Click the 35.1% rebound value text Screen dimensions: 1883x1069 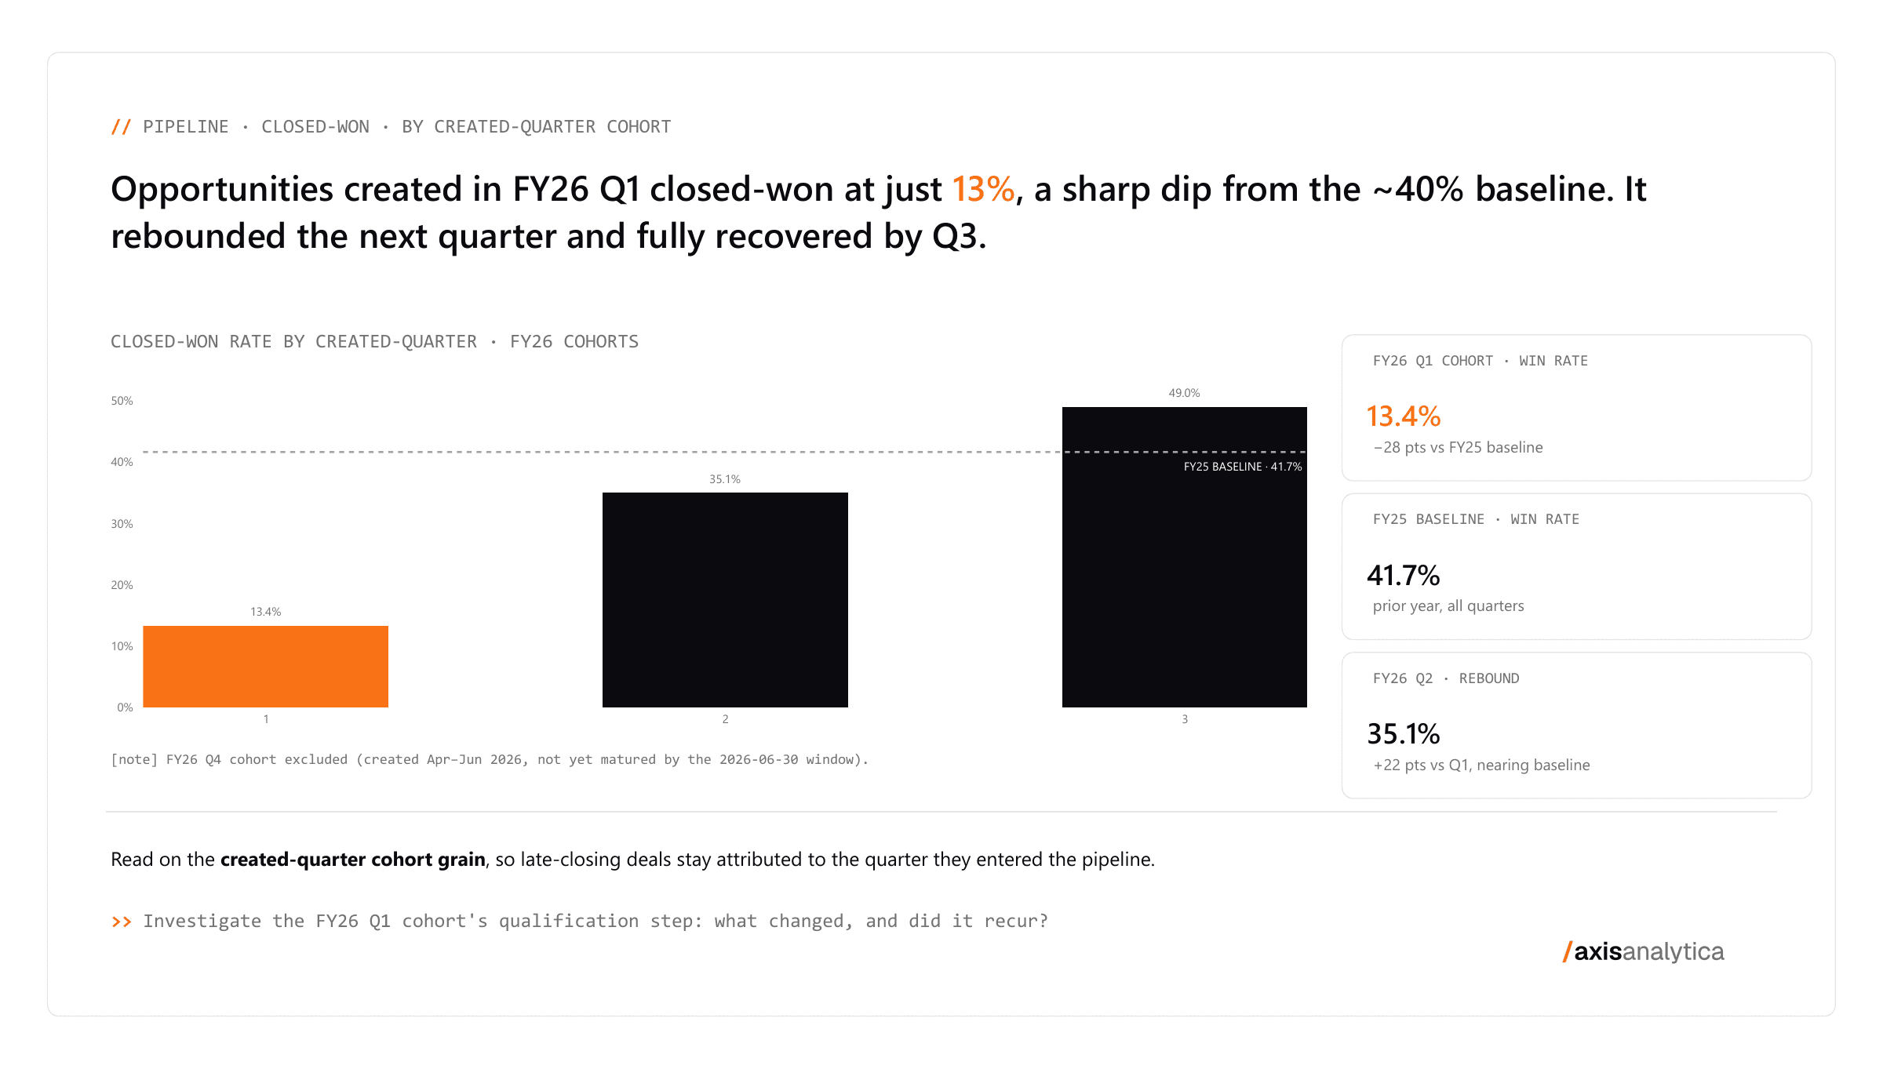pos(1404,734)
